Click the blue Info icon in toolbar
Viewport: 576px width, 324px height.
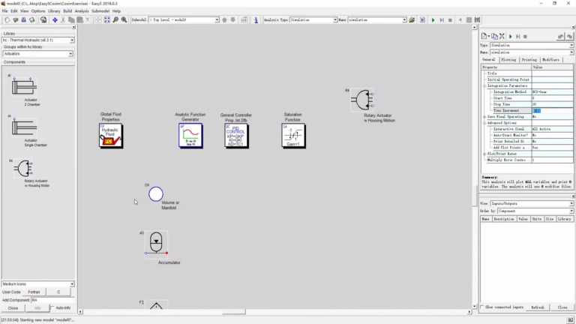[256, 19]
